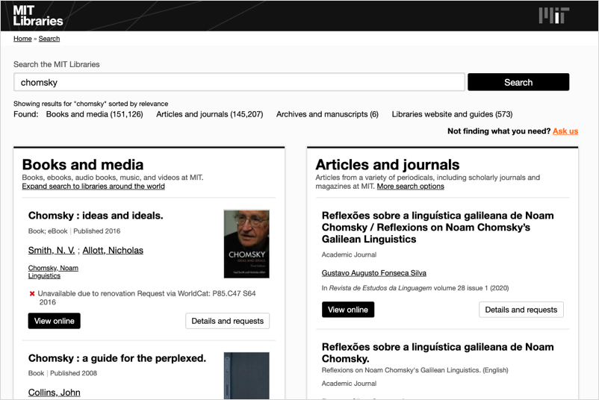Screen dimensions: 599x400
Task: View online for Chomsky : ideas and ideals
Action: pos(55,321)
